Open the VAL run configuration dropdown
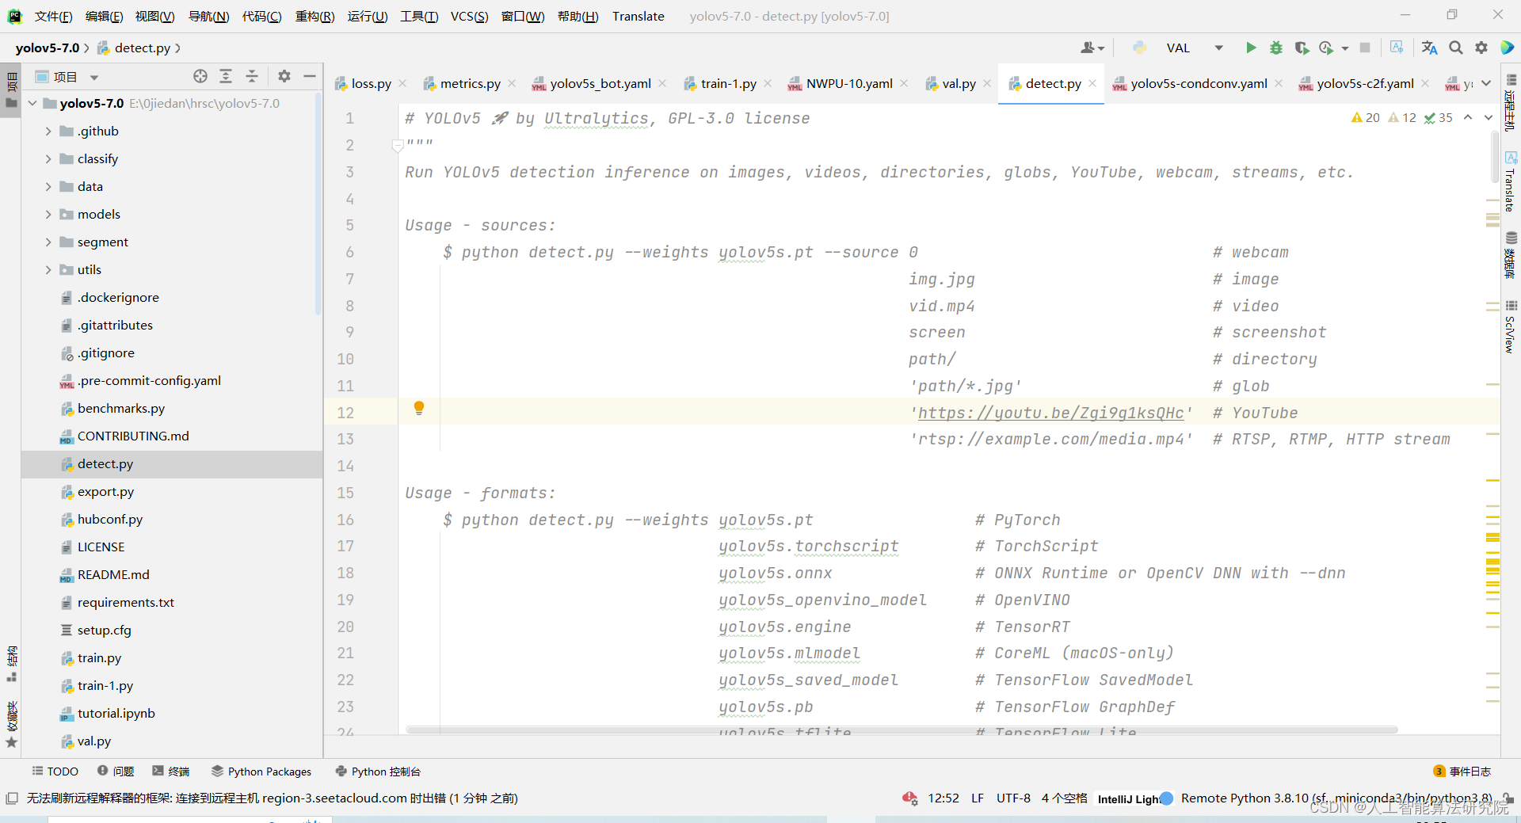The width and height of the screenshot is (1521, 823). pyautogui.click(x=1195, y=48)
